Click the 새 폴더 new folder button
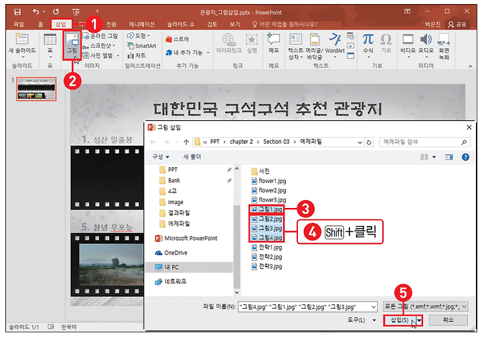Viewport: 482px width, 337px height. point(192,157)
